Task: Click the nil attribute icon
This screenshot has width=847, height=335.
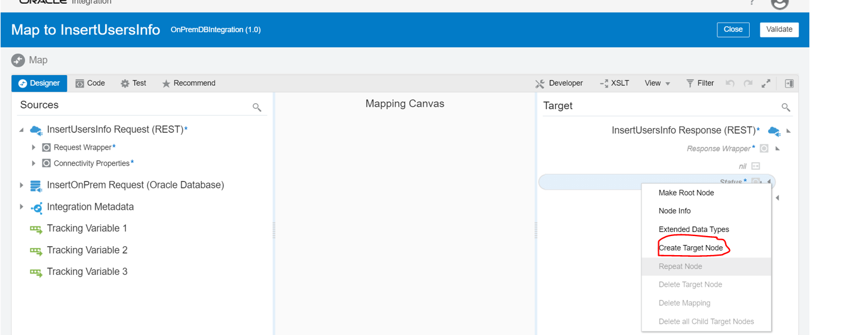Action: point(756,166)
